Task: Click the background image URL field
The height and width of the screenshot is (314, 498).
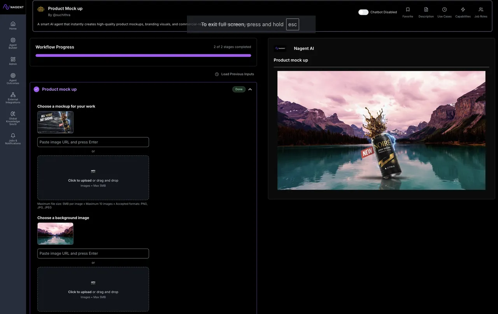Action: 93,254
